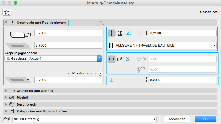Click the zu Projektursprung arrow button
This screenshot has width=221, height=124.
click(100, 73)
